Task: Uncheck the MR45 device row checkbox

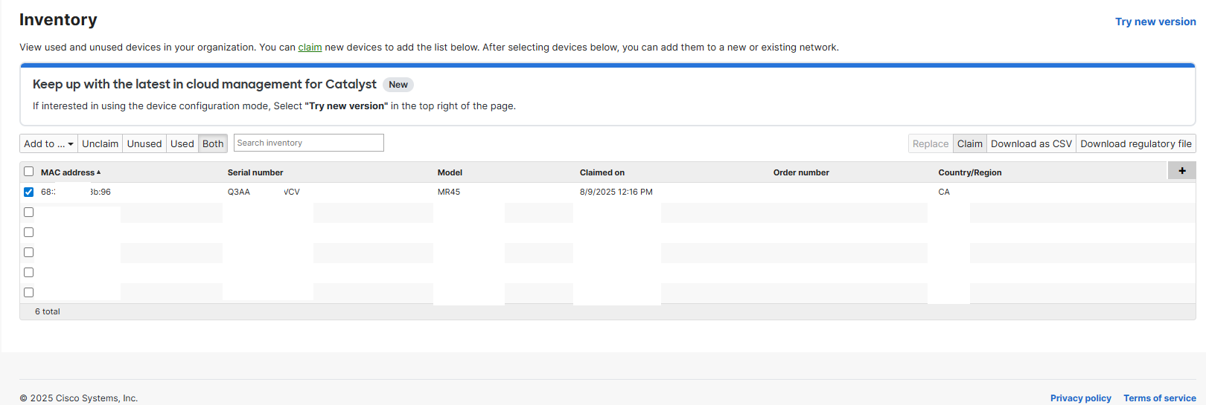Action: pyautogui.click(x=29, y=192)
